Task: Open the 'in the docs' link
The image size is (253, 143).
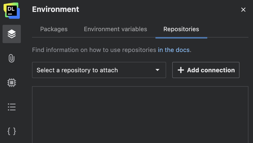Action: click(174, 50)
